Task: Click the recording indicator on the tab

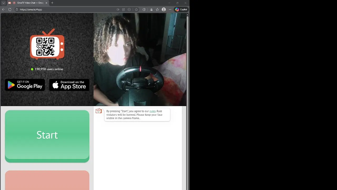Action: [x=14, y=3]
